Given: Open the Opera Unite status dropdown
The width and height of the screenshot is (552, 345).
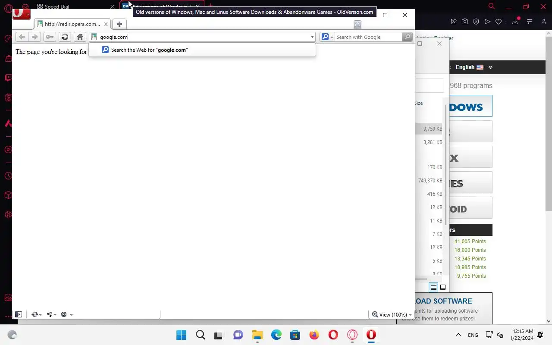Looking at the screenshot, I should 52,314.
